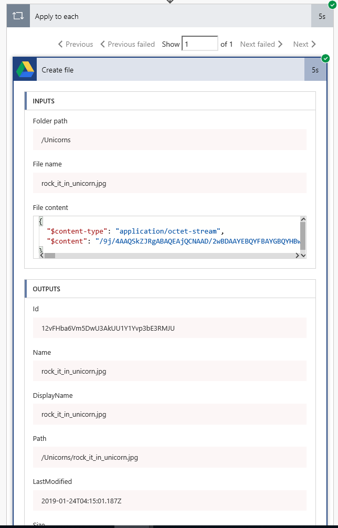Click the Show iteration number field

pos(199,44)
